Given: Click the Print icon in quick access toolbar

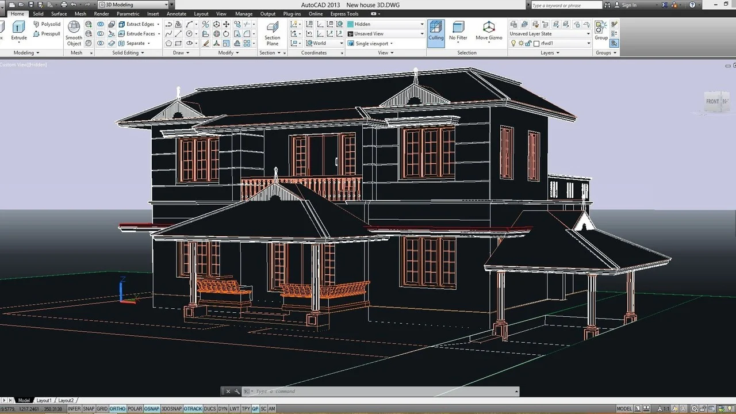Looking at the screenshot, I should (64, 5).
